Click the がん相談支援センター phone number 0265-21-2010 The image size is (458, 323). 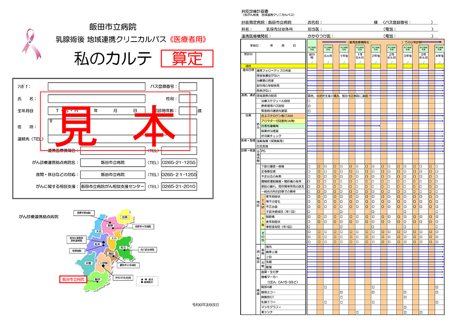click(x=179, y=186)
